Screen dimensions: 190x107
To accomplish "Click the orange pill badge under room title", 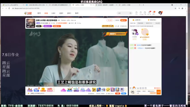I will [57, 26].
